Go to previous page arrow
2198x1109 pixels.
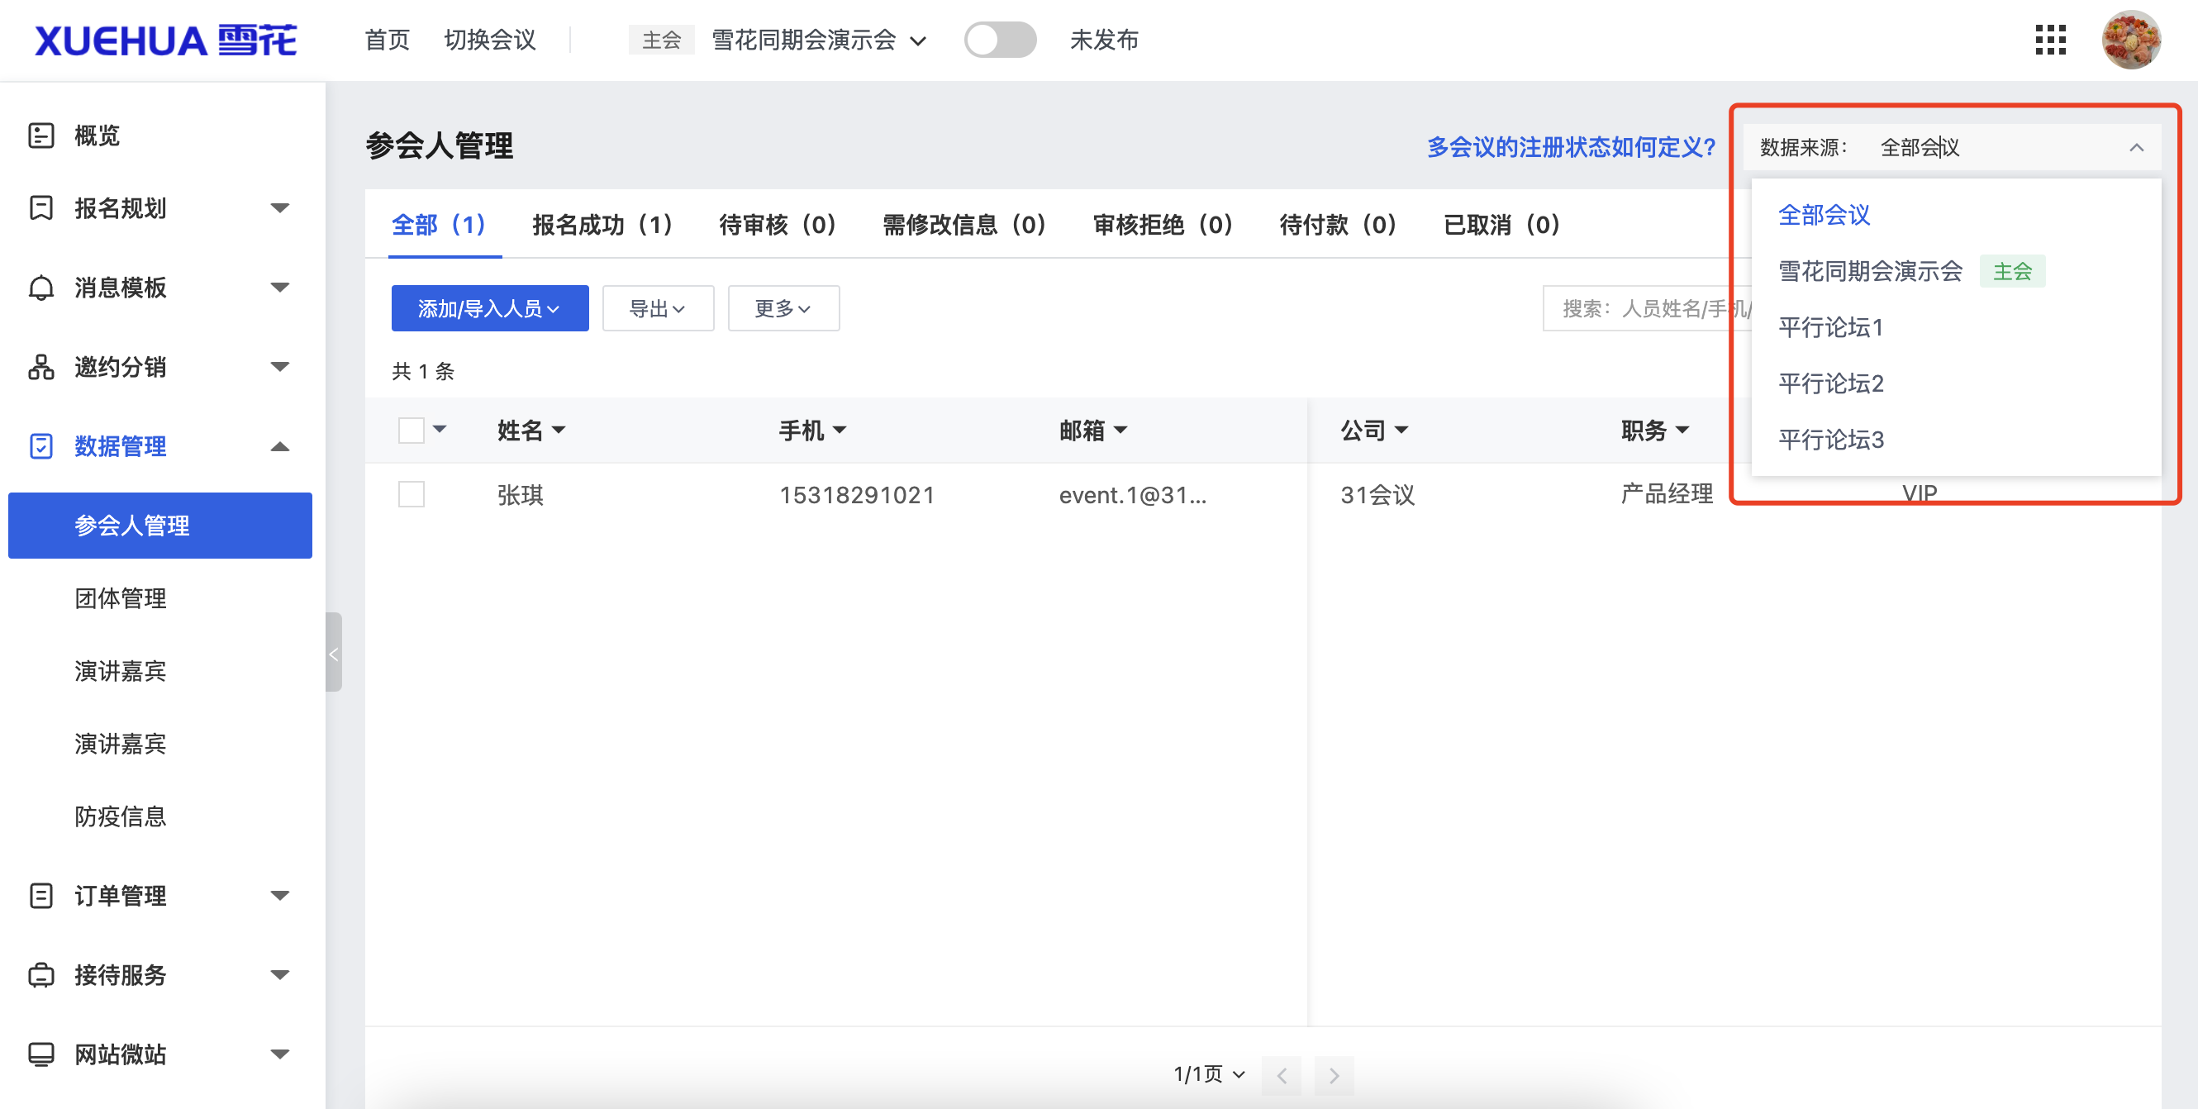coord(1282,1075)
